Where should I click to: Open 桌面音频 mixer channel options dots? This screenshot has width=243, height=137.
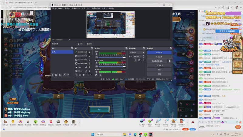tap(96, 72)
